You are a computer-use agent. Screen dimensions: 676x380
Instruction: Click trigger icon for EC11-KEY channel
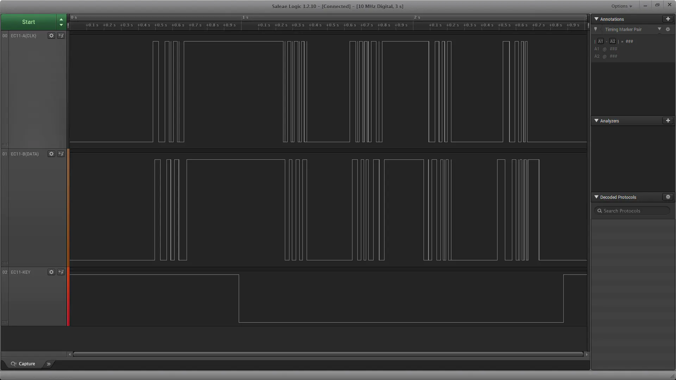coord(61,272)
